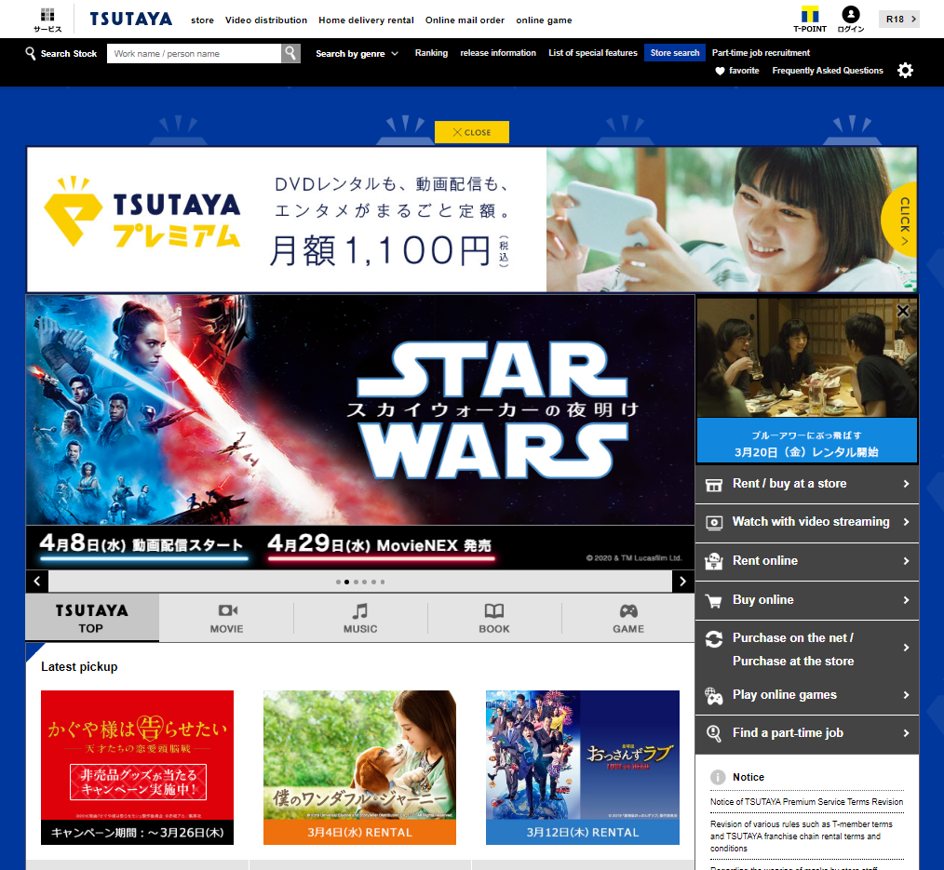Click the online games controller icon
This screenshot has width=944, height=870.
point(713,695)
